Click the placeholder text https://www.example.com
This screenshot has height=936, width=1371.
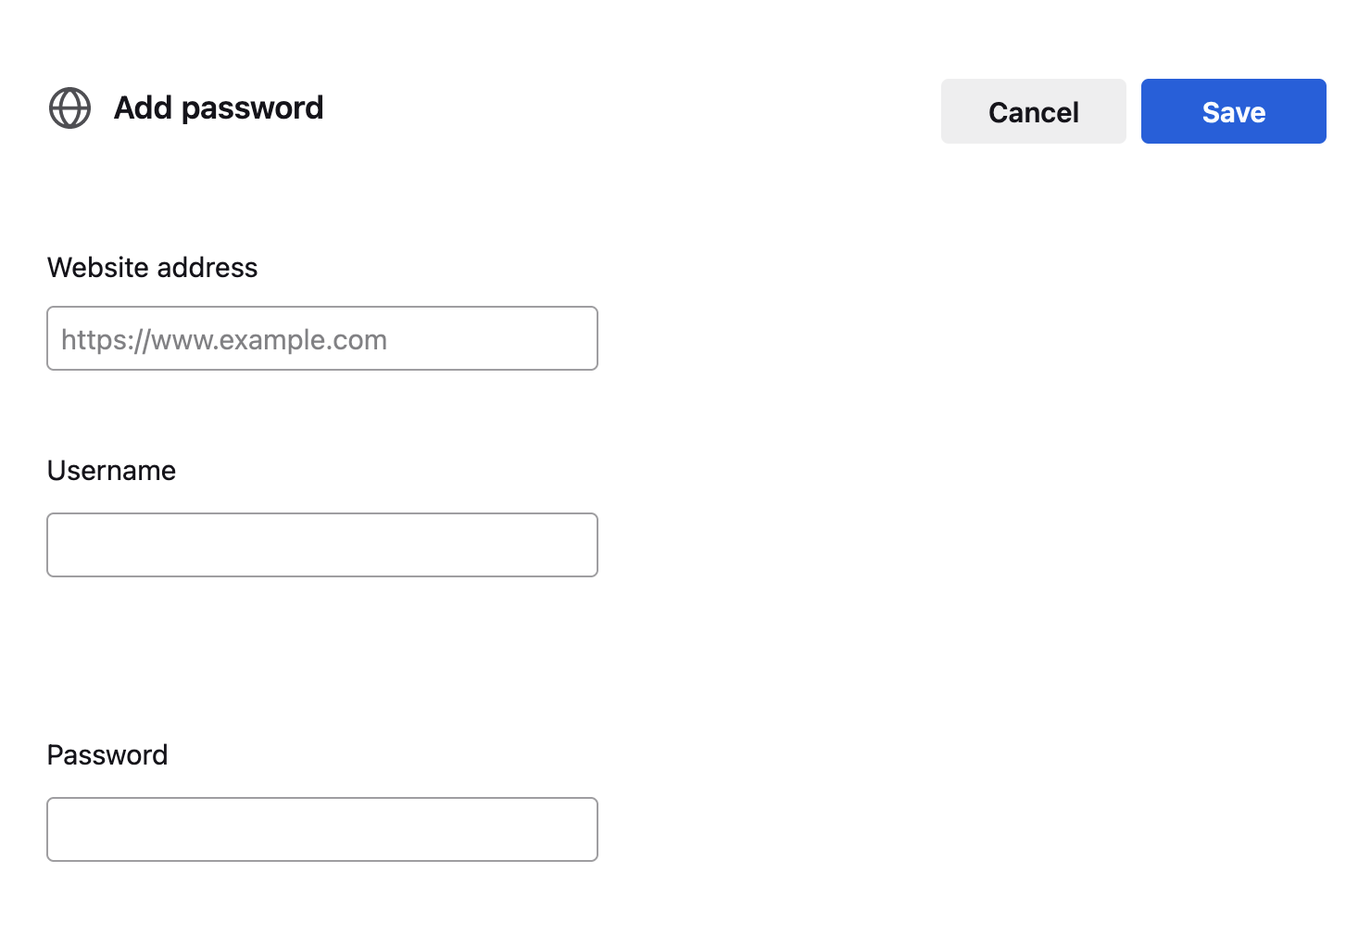tap(223, 339)
